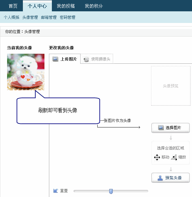Image resolution: width=192 pixels, height=197 pixels.
Task: Go to 邮箱管理 link
Action: coord(49,17)
